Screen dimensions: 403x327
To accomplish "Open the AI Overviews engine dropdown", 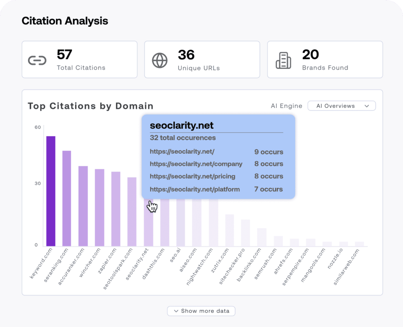I will pyautogui.click(x=341, y=106).
